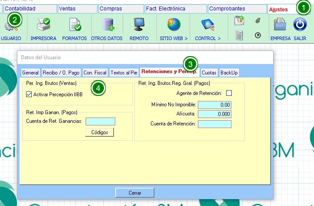314x206 pixels.
Task: Click the circled arrow icon
Action: 258,35
